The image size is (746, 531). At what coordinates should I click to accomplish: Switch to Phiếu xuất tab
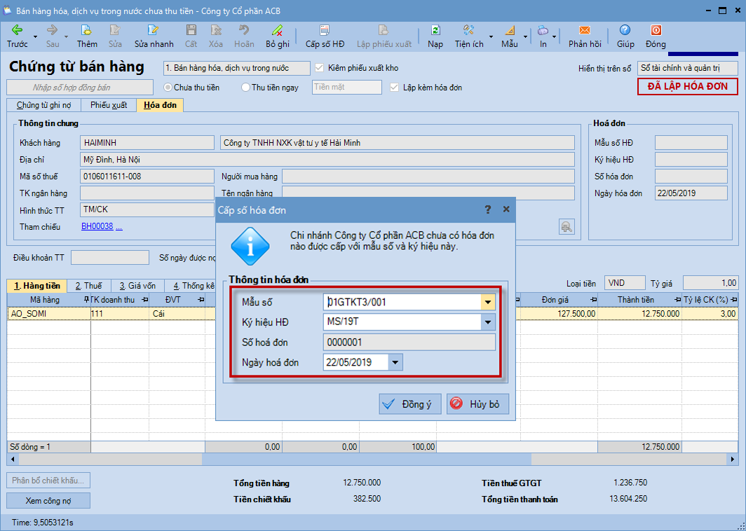(109, 105)
